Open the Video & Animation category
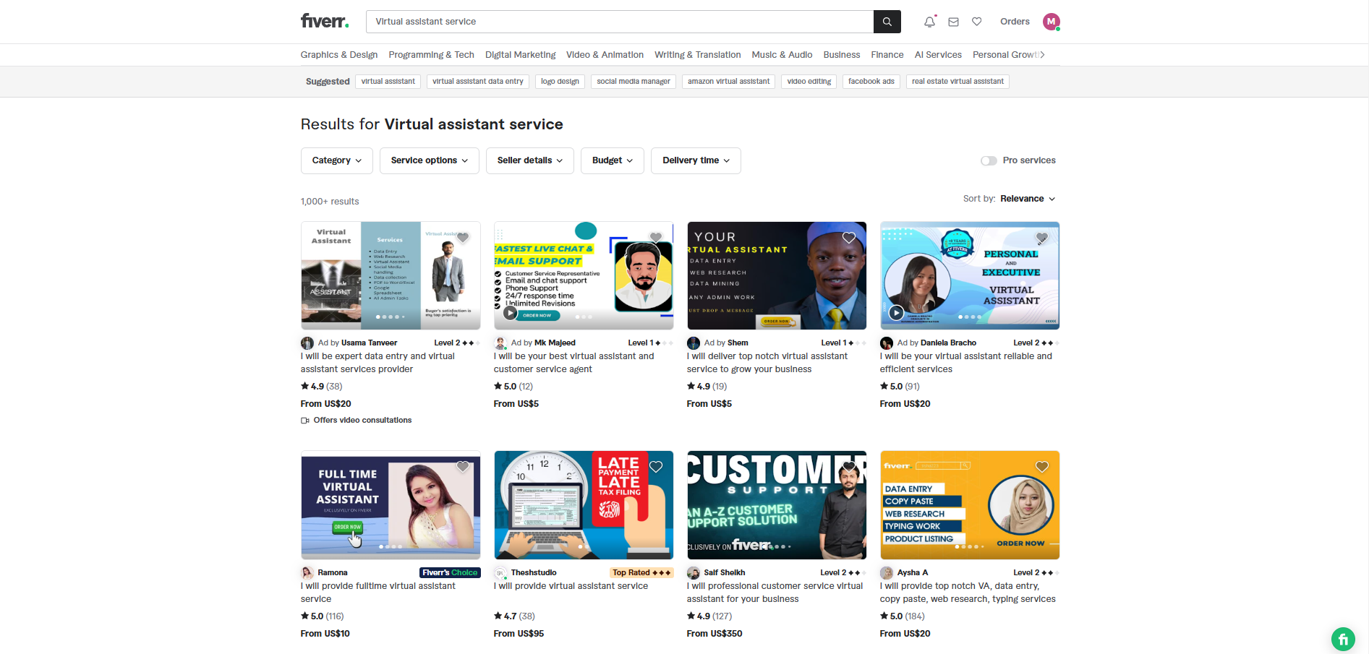Screen dimensions: 1369x654 (x=605, y=55)
